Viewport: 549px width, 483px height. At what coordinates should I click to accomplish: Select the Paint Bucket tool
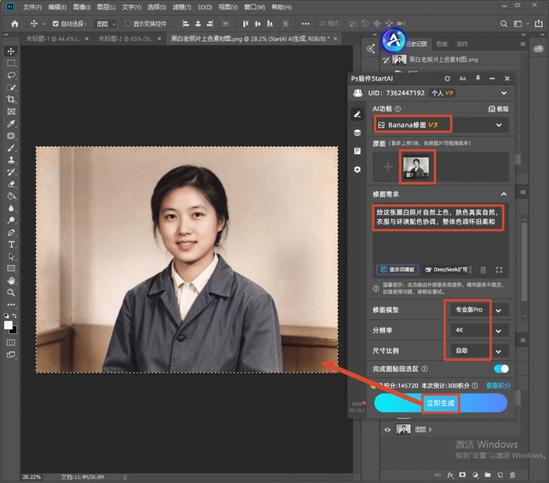pos(11,196)
